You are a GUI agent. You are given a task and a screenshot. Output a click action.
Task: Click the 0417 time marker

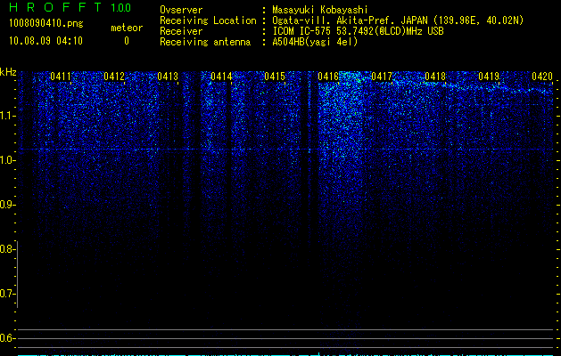click(382, 76)
